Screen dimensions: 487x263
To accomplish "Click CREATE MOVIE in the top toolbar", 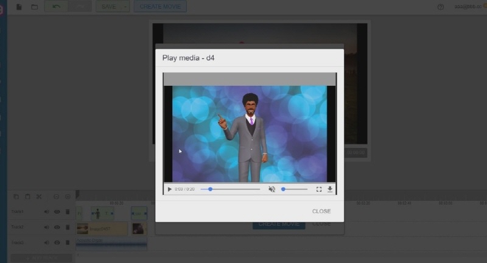I will click(x=160, y=7).
